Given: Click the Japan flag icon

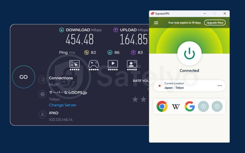Looking at the screenshot, I should point(160,86).
